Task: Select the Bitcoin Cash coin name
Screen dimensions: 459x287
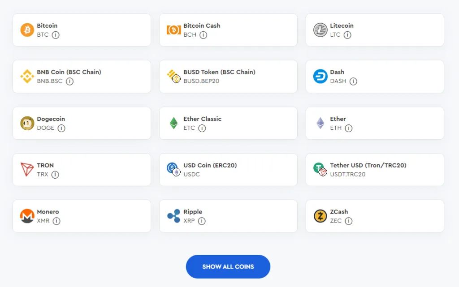Action: 202,26
